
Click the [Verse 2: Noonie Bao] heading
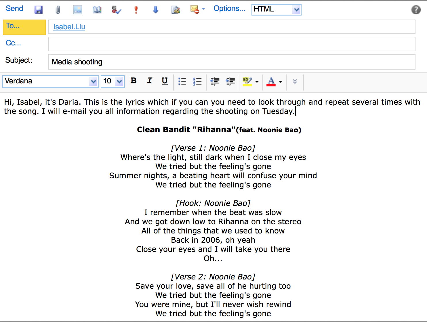tap(213, 277)
